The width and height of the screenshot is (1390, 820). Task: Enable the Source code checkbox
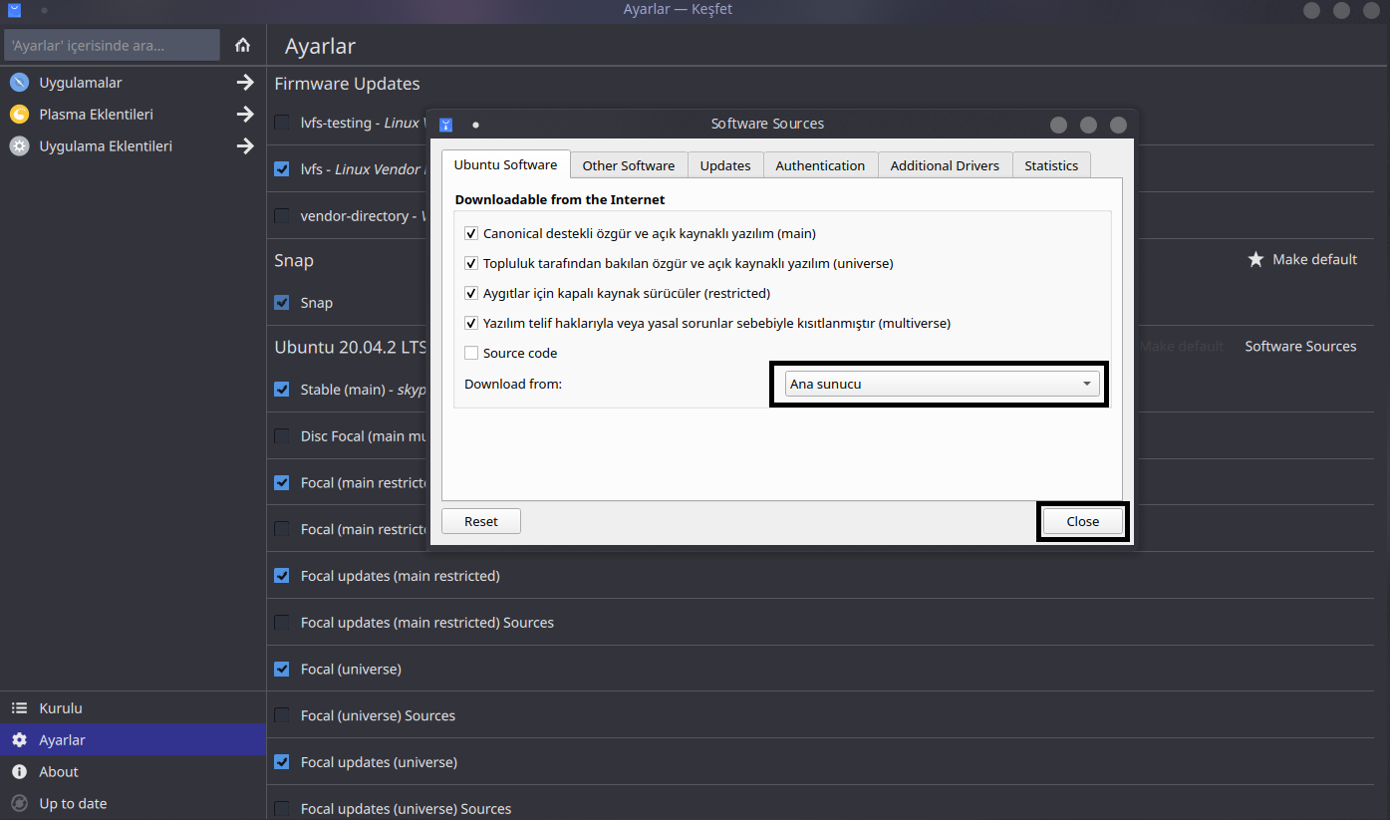point(471,353)
